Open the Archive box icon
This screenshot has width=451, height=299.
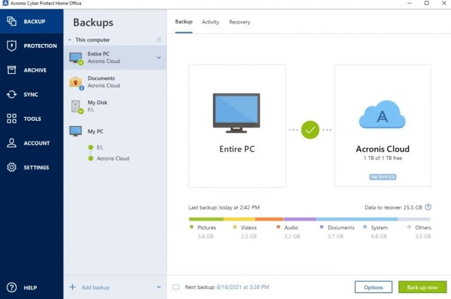(12, 70)
